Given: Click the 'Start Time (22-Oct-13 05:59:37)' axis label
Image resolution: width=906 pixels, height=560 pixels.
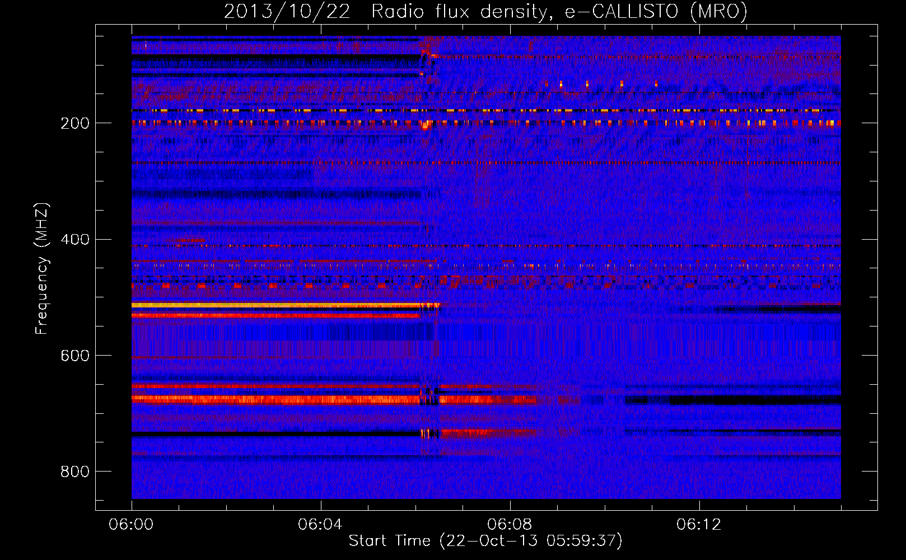Looking at the screenshot, I should (485, 541).
